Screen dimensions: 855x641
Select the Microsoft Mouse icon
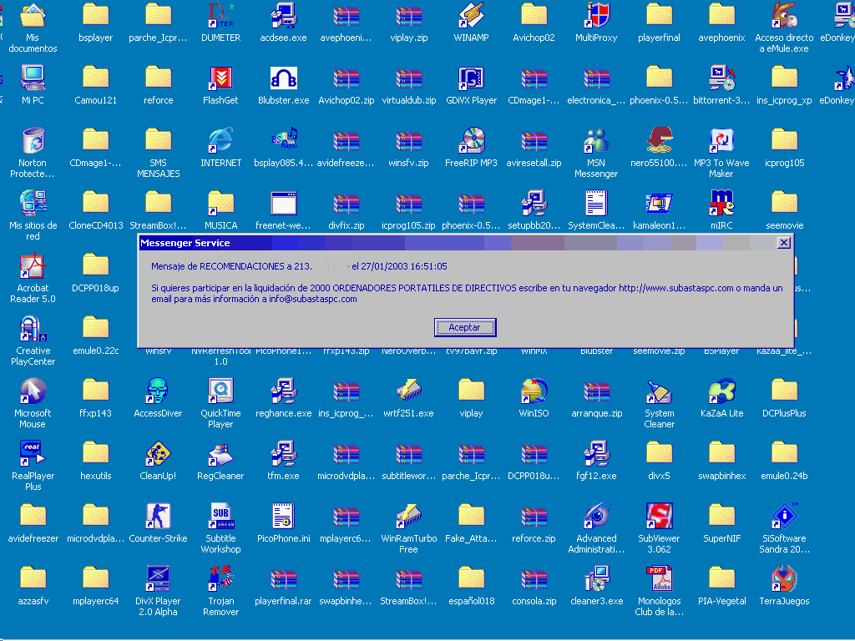pyautogui.click(x=33, y=391)
